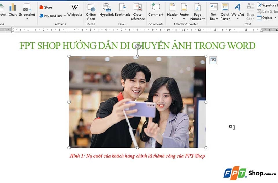Insert a Cross-reference
278x183 pixels.
coord(138,12)
